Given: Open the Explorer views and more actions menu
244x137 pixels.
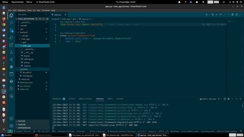Looking at the screenshot, I should (46, 14).
